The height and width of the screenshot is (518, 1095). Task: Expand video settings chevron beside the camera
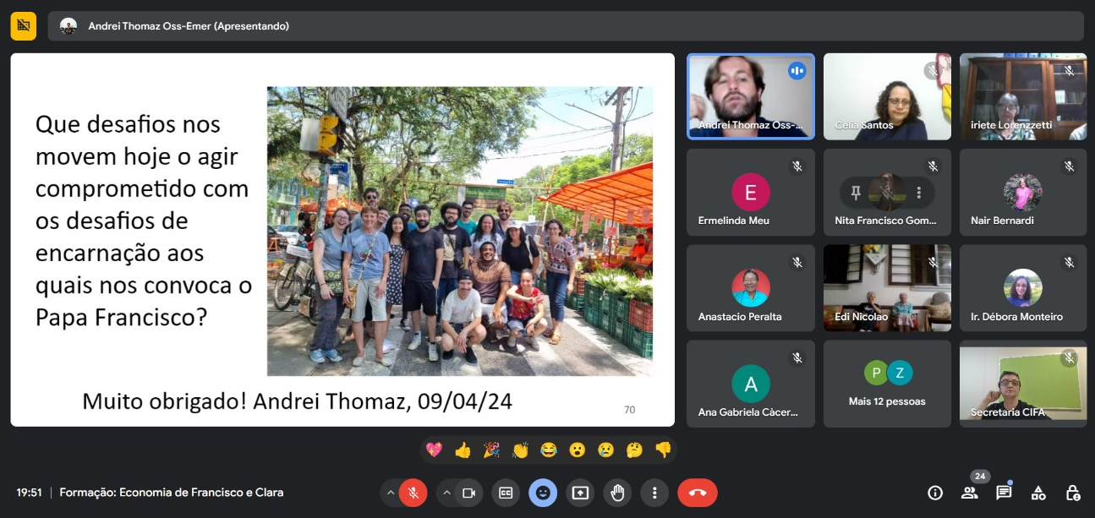coord(446,493)
